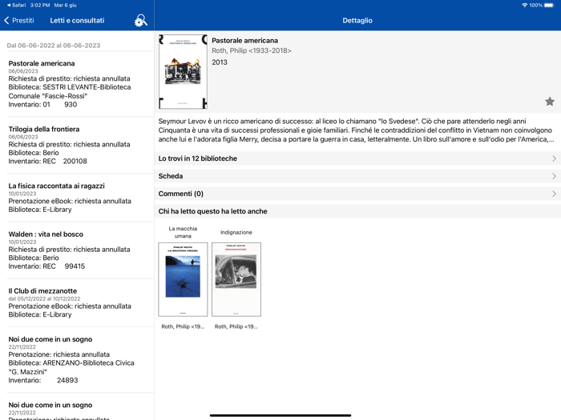This screenshot has height=420, width=561.
Task: Return to Safari via status bar link
Action: coord(17,5)
